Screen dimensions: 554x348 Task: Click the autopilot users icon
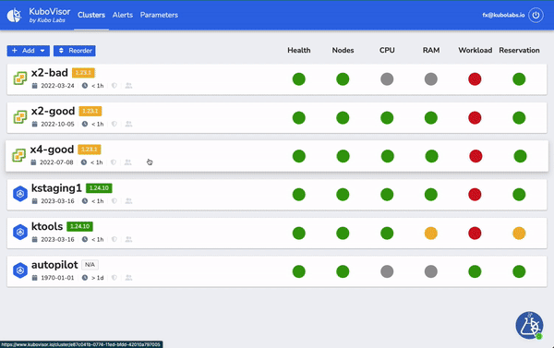coord(128,278)
